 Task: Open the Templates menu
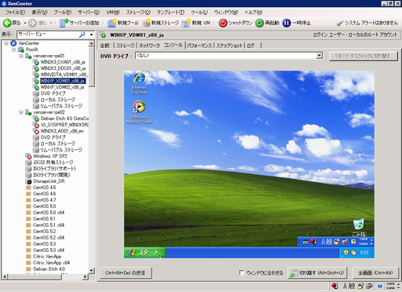pyautogui.click(x=170, y=13)
